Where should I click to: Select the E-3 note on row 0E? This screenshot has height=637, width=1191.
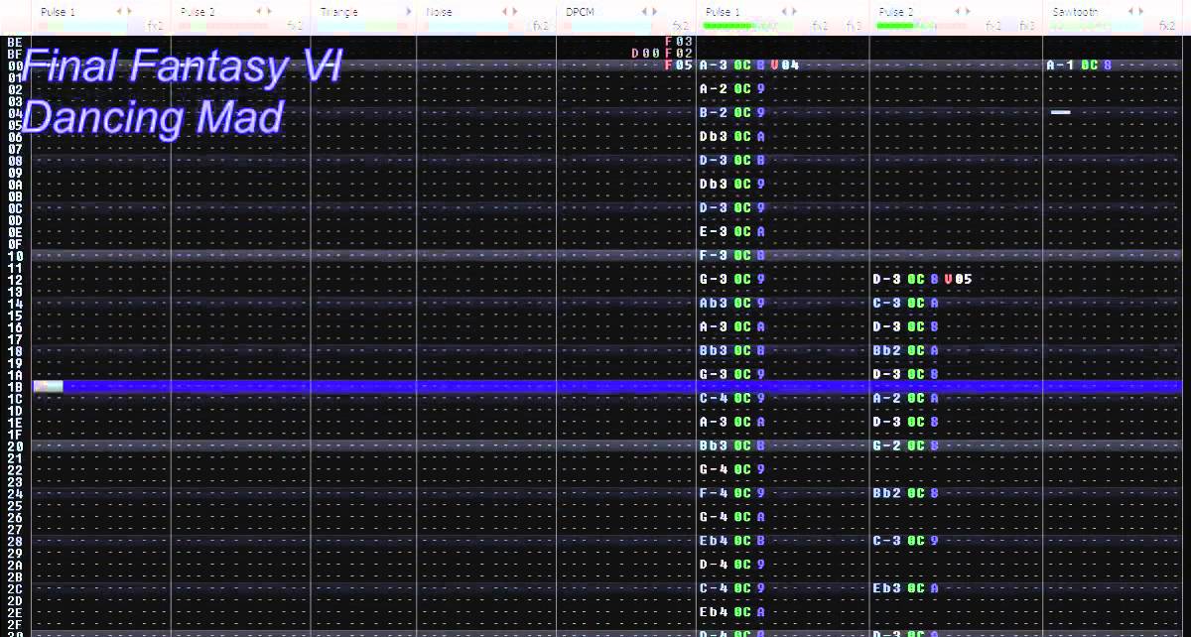coord(714,231)
